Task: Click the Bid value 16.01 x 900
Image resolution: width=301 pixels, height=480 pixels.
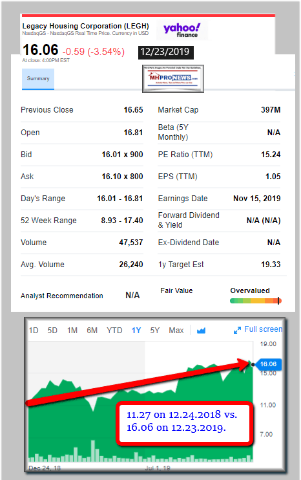Action: pos(122,155)
